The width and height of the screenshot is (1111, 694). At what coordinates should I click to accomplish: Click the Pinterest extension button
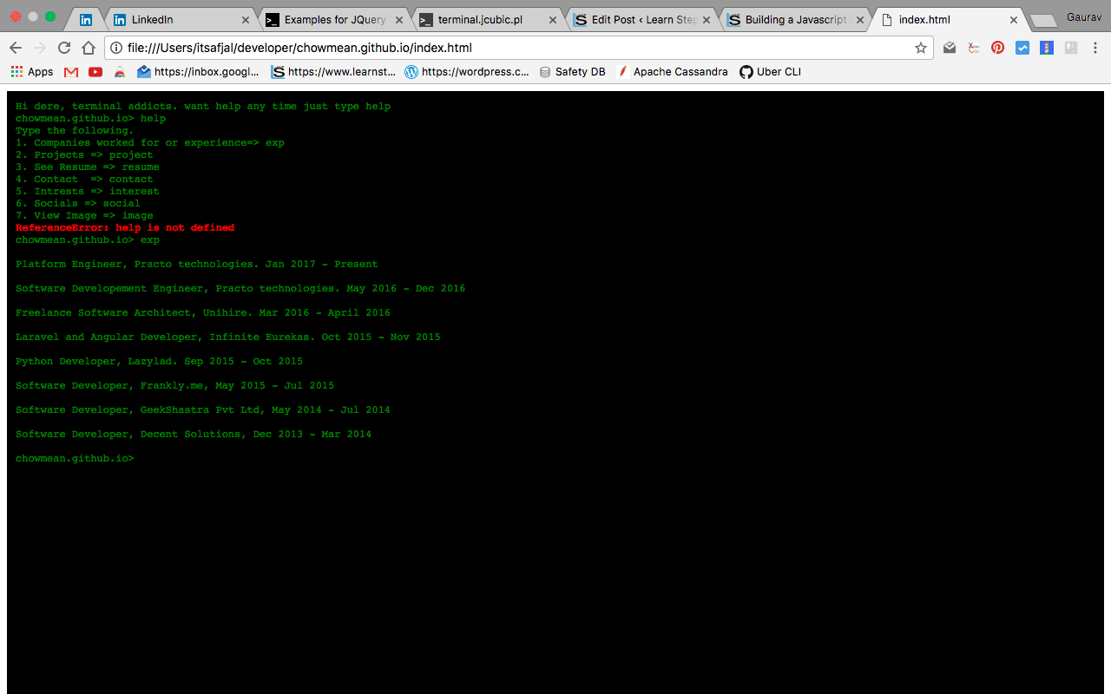(998, 48)
